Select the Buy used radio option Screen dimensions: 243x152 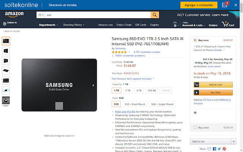point(195,128)
